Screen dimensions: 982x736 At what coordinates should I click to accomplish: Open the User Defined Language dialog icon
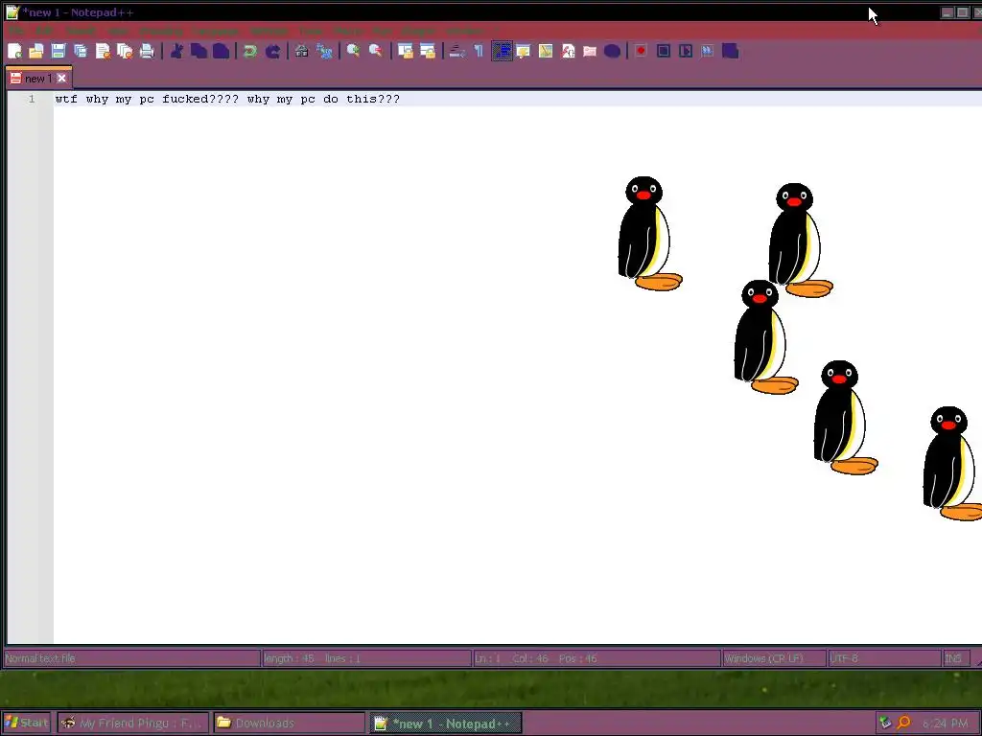coord(524,52)
